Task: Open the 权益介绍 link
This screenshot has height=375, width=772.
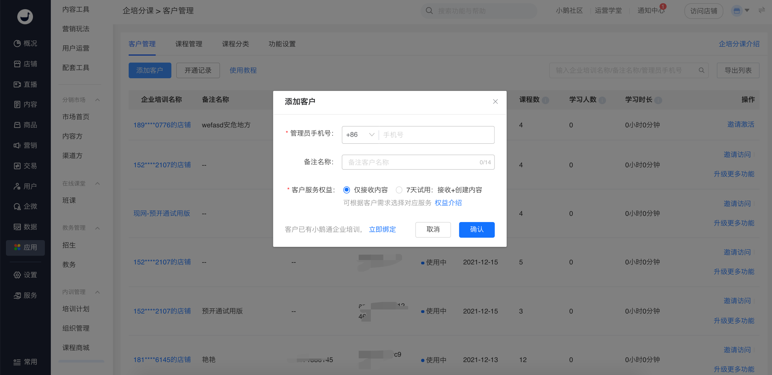Action: click(448, 203)
